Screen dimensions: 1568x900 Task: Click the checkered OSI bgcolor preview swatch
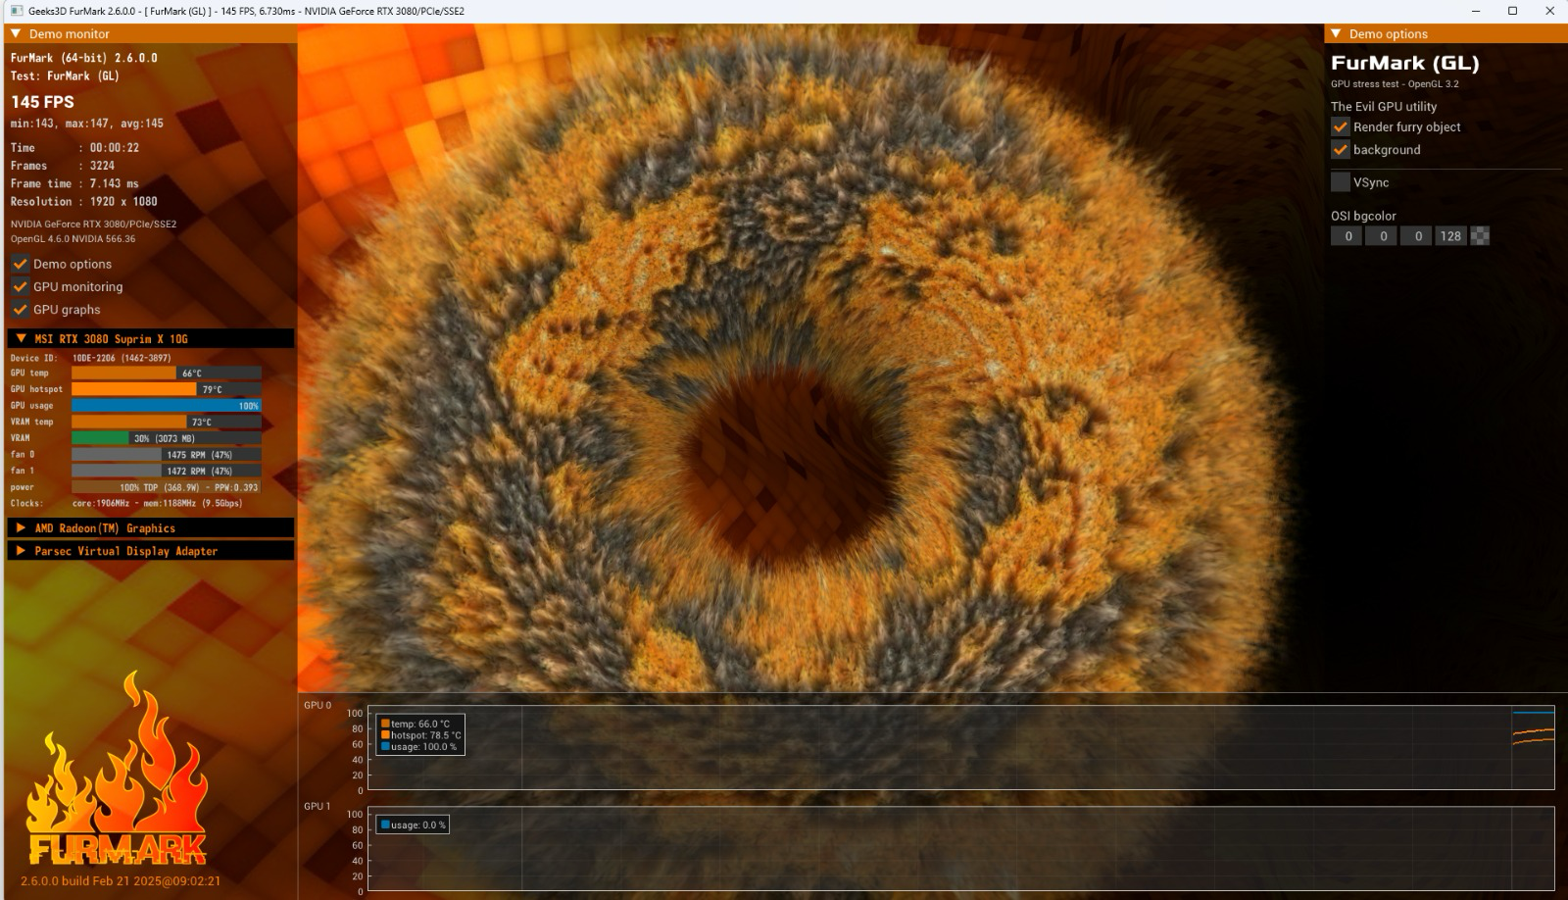(1480, 236)
